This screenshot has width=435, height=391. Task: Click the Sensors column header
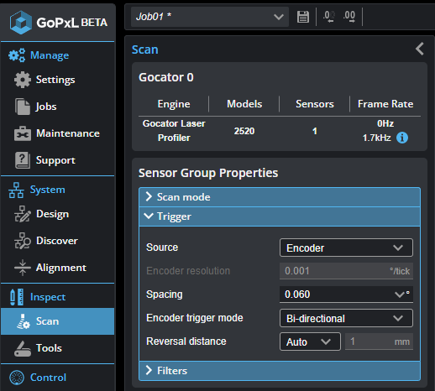pyautogui.click(x=315, y=104)
